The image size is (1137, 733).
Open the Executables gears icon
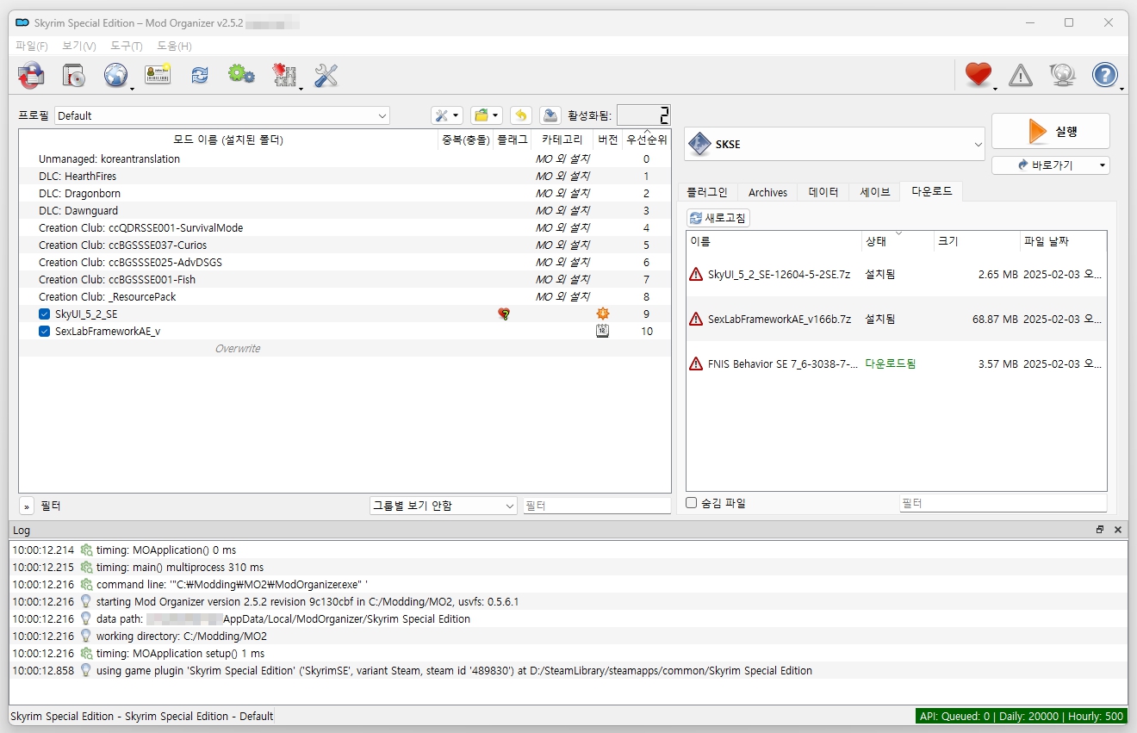click(241, 76)
